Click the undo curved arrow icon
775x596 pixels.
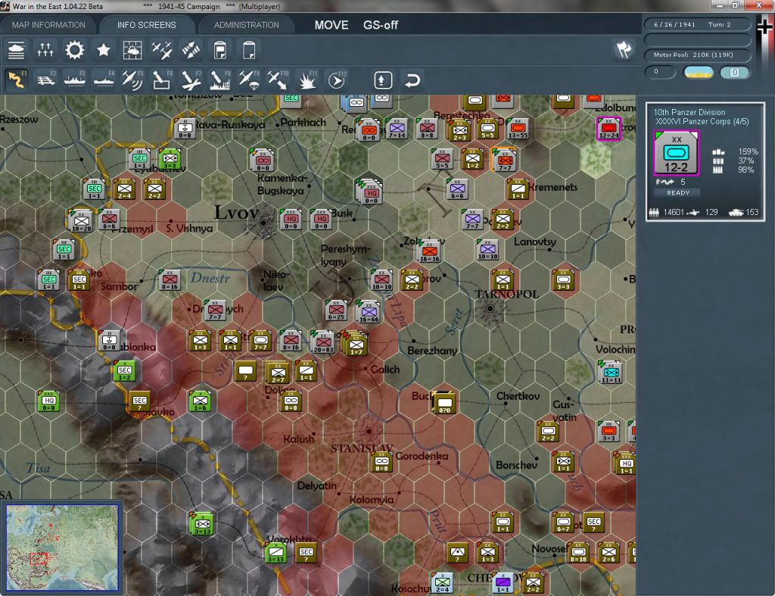pyautogui.click(x=412, y=80)
